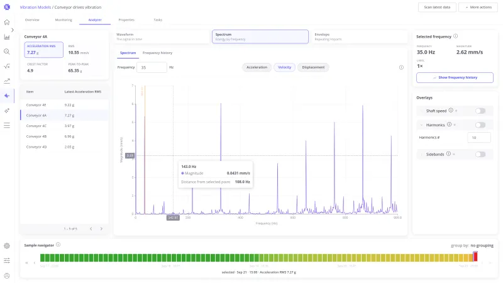
Task: Open the home icon in sidebar
Action: (x=7, y=22)
